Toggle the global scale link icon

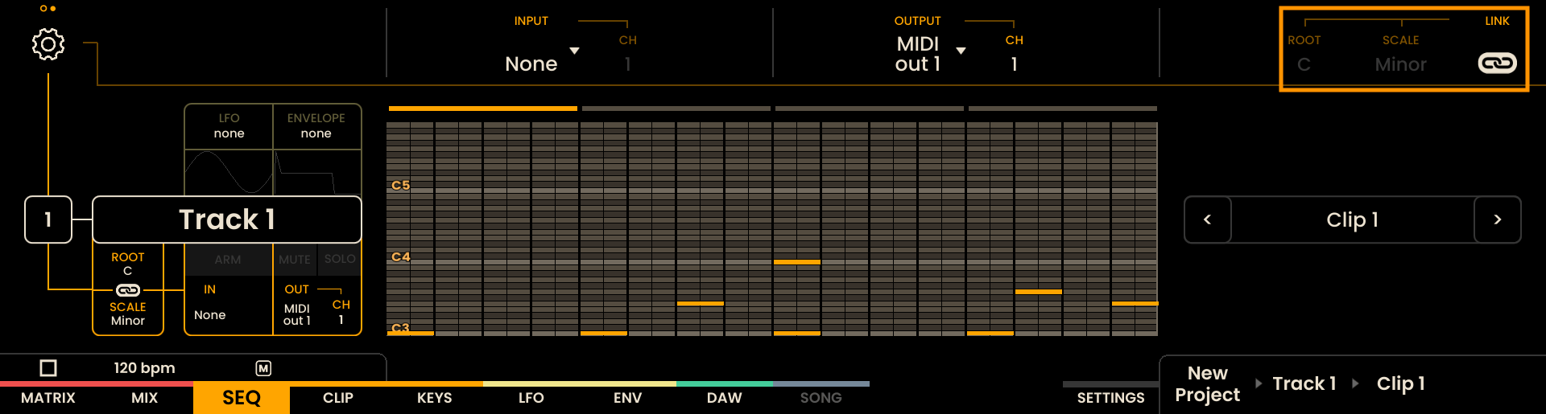1497,64
